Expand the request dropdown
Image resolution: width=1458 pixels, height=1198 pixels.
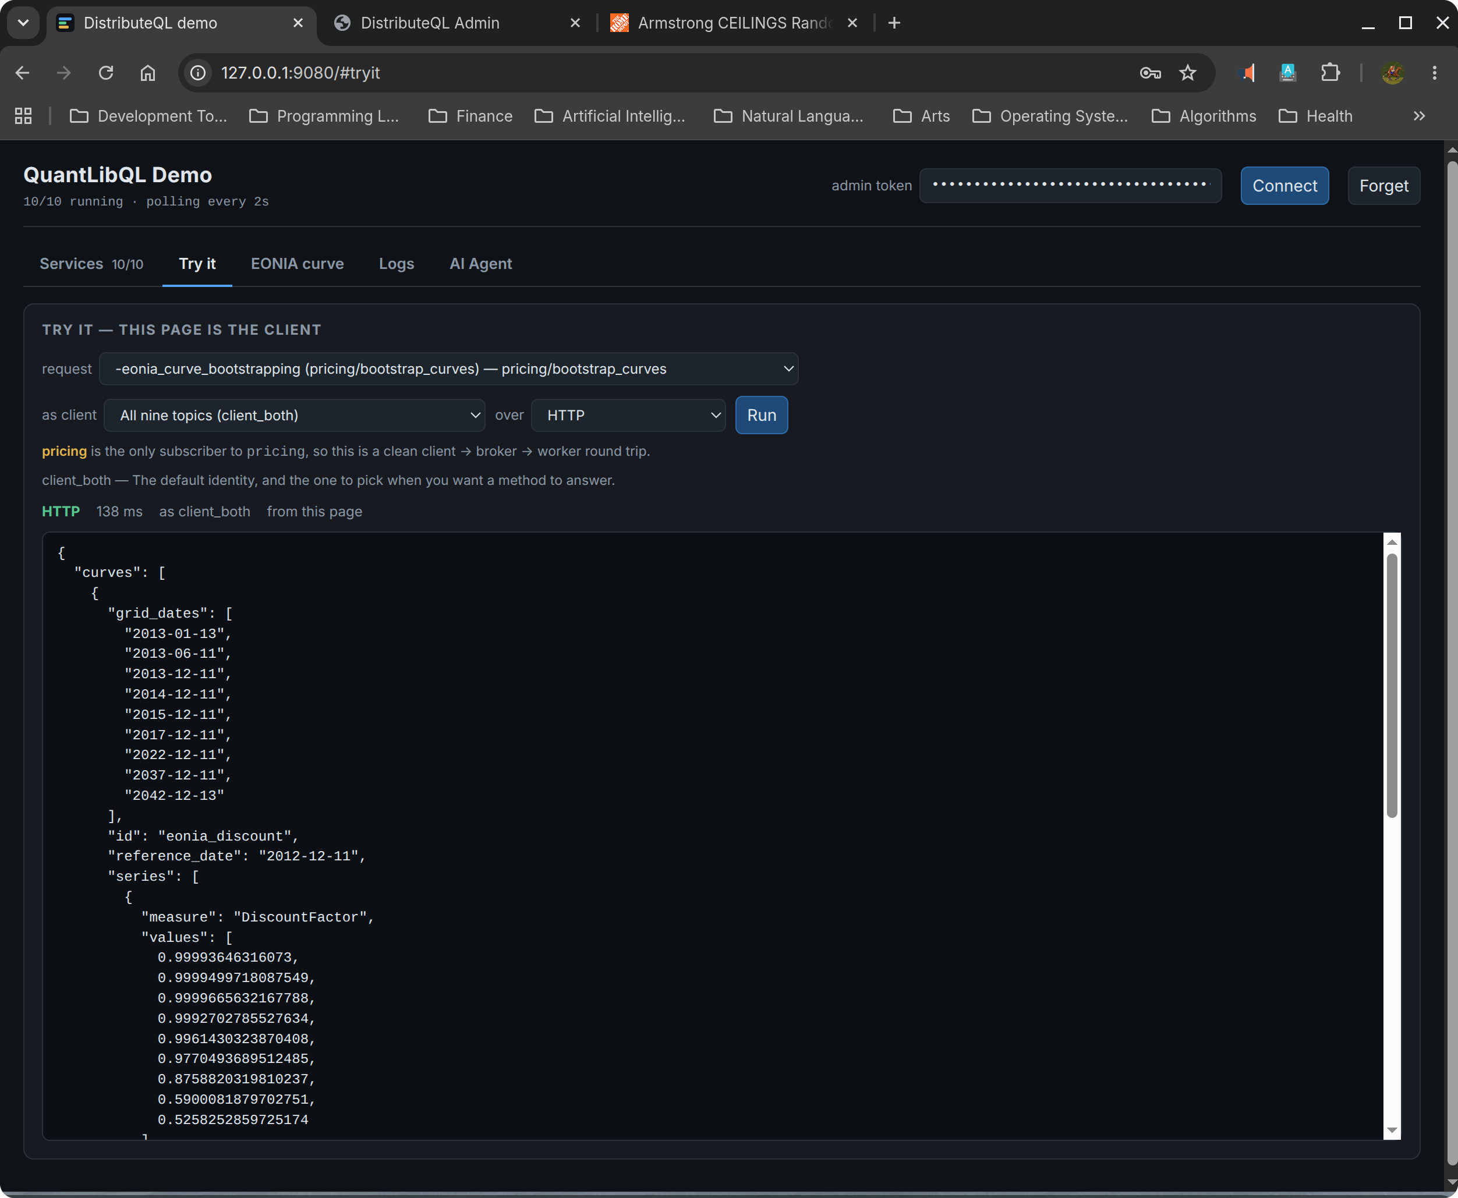[x=449, y=368]
